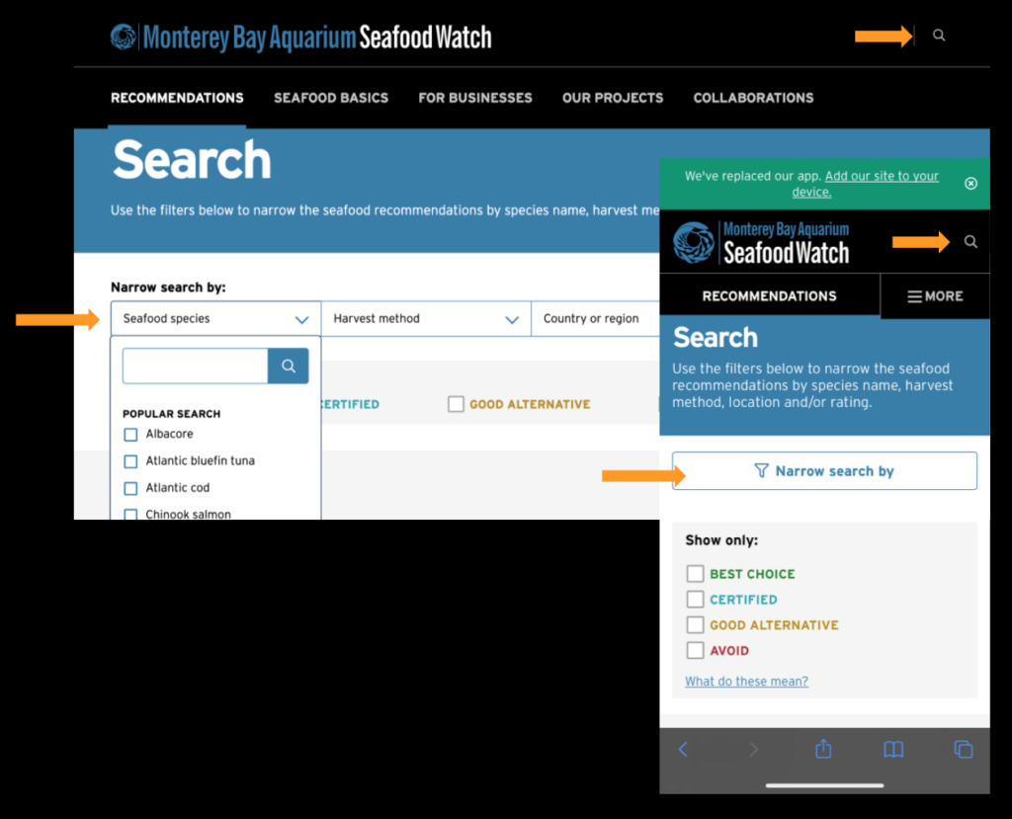1012x819 pixels.
Task: Click inside the species search text field
Action: pos(195,366)
